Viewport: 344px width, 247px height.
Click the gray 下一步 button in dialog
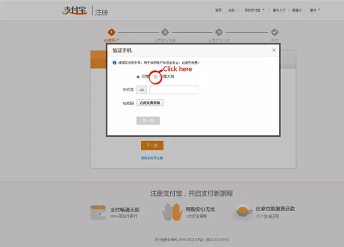point(148,120)
